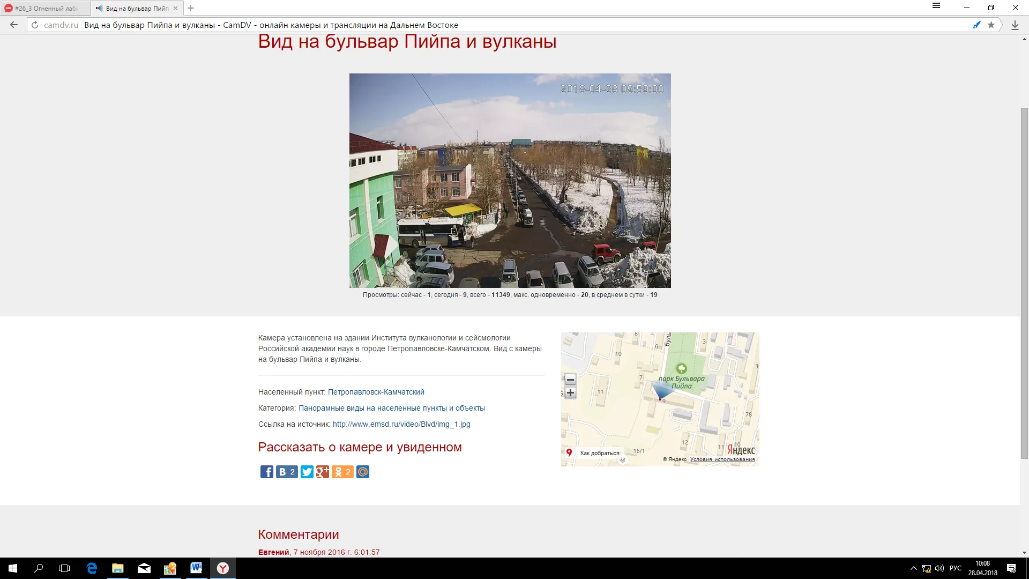
Task: Click the Mail.ru share icon
Action: (x=363, y=472)
